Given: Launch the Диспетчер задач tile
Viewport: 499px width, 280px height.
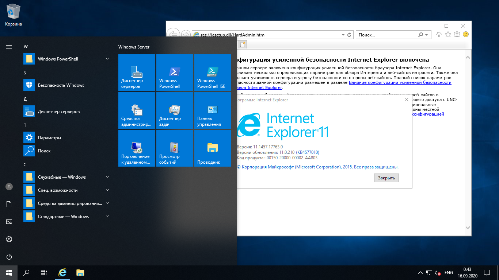Looking at the screenshot, I should point(175,110).
